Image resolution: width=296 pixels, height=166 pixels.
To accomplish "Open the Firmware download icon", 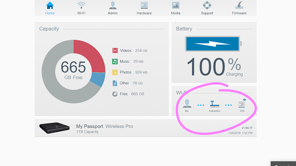I will [x=239, y=5].
